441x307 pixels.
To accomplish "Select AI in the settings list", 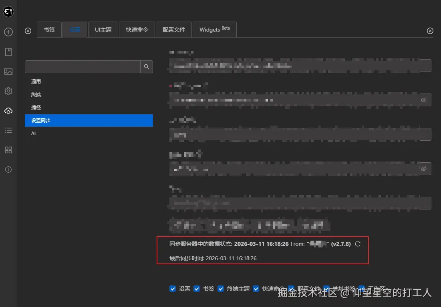I will coord(89,133).
